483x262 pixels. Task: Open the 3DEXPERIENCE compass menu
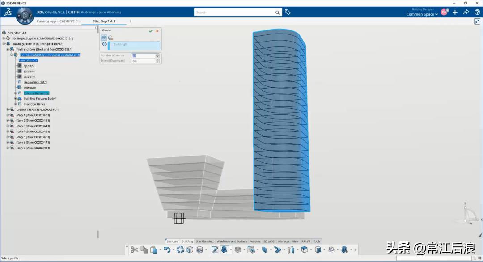(25, 16)
